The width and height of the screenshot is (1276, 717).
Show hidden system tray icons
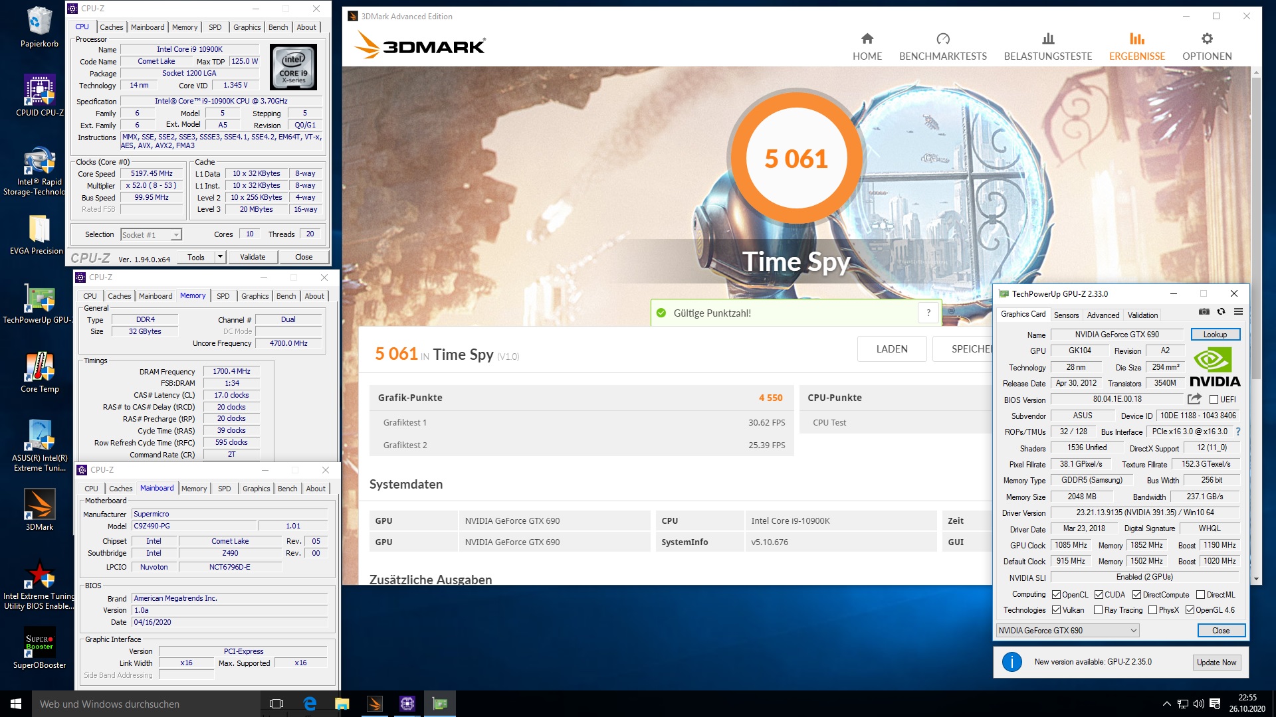coord(1166,704)
